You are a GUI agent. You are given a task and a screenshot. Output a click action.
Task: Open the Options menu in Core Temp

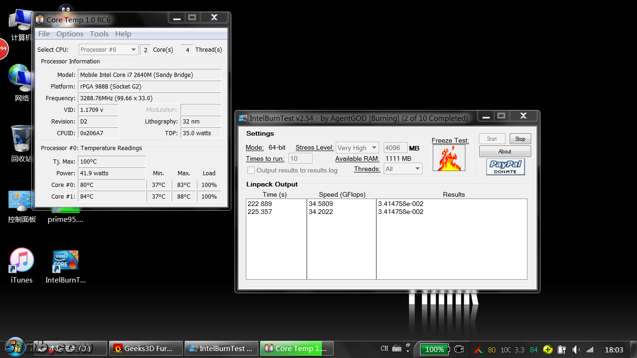(70, 34)
